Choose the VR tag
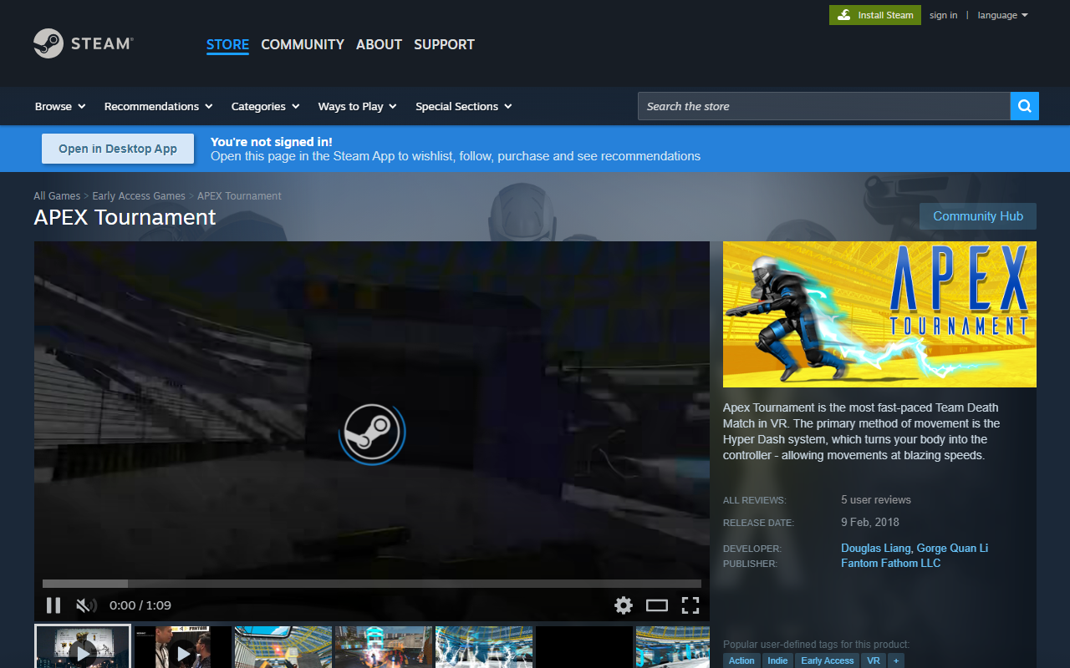 point(874,660)
